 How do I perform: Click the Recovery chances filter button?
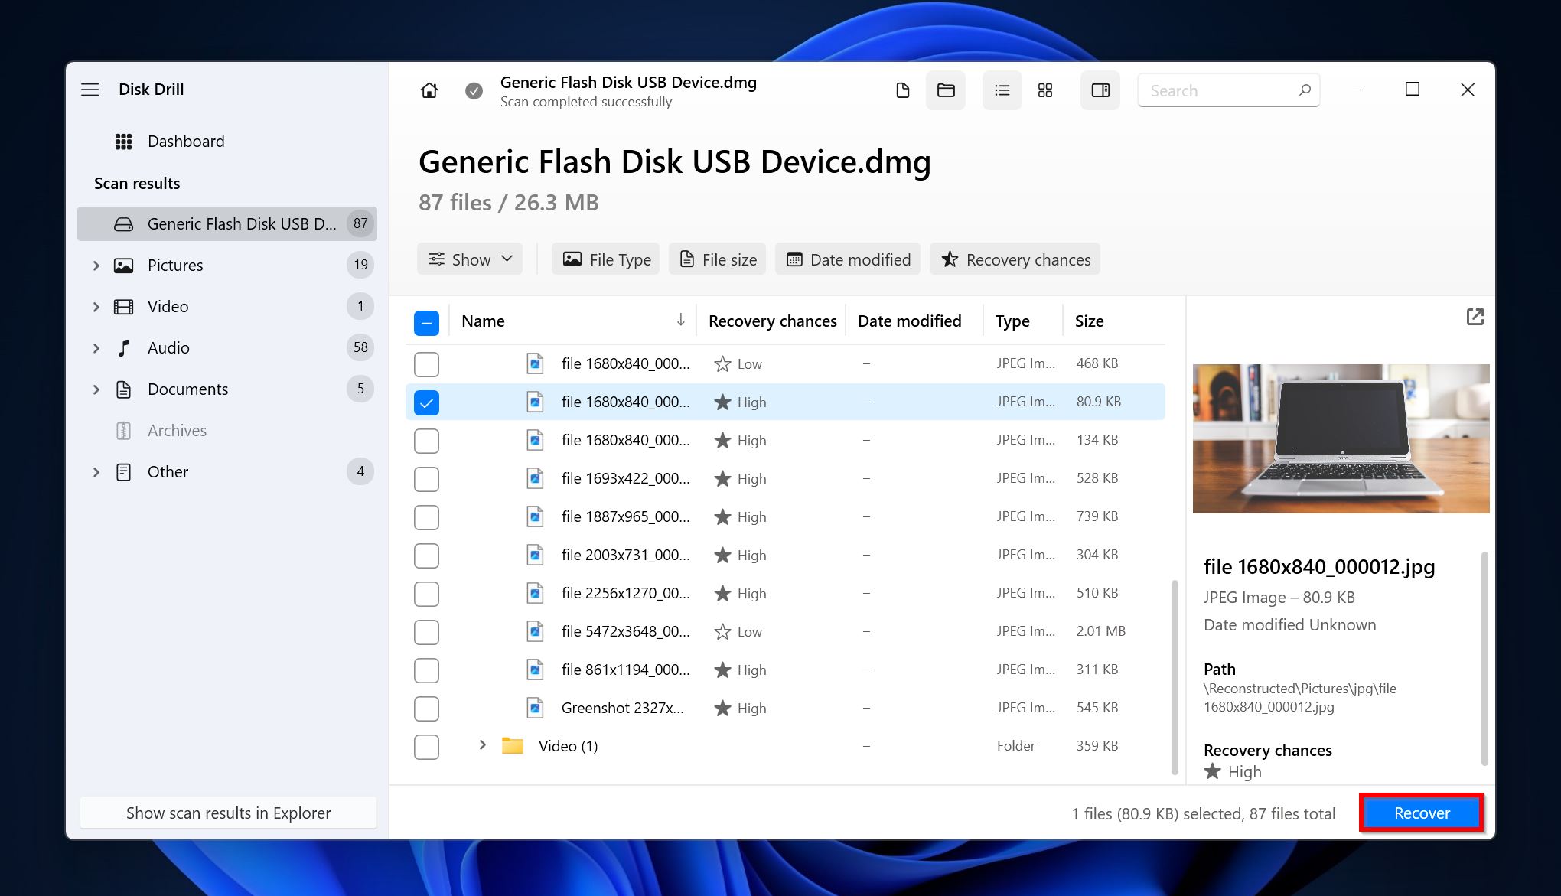click(x=1016, y=259)
